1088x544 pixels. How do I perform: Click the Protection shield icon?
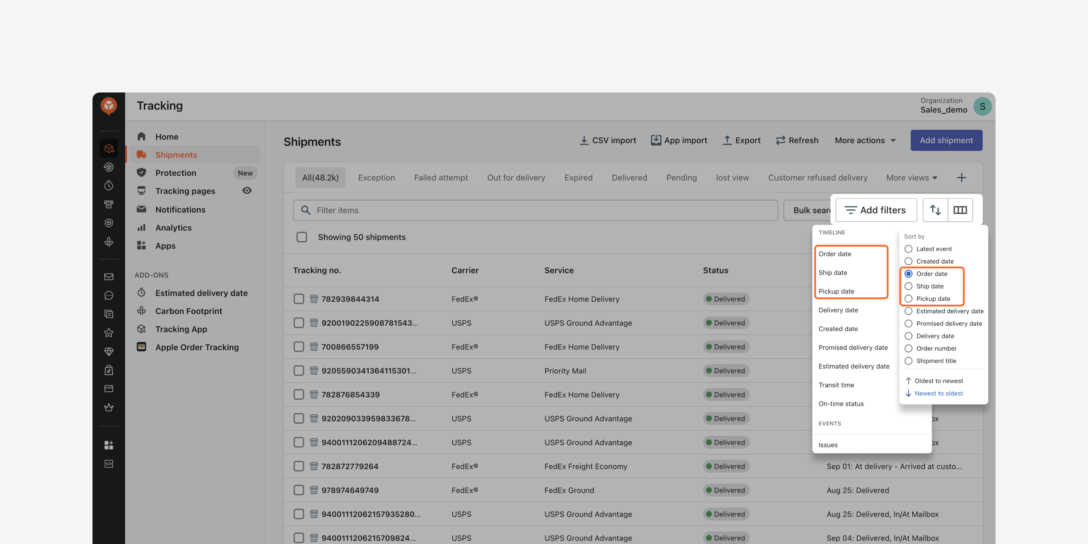coord(141,173)
